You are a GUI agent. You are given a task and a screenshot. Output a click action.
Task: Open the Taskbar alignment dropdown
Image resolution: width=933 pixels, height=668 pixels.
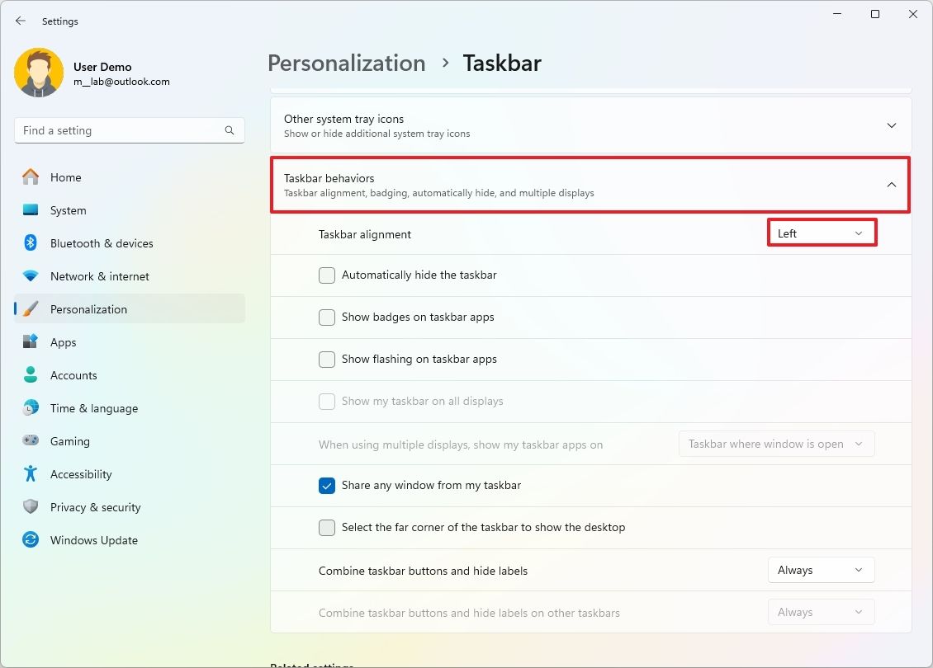[x=822, y=233]
